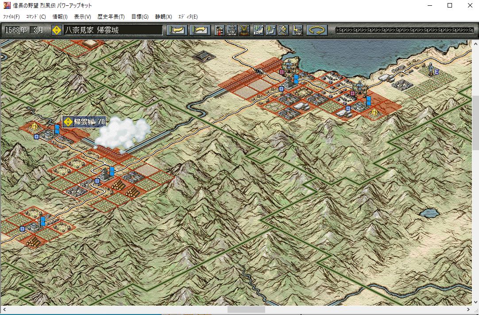
Task: Click the scroll-left arrow of horizontal scrollbar
Action: [4, 310]
